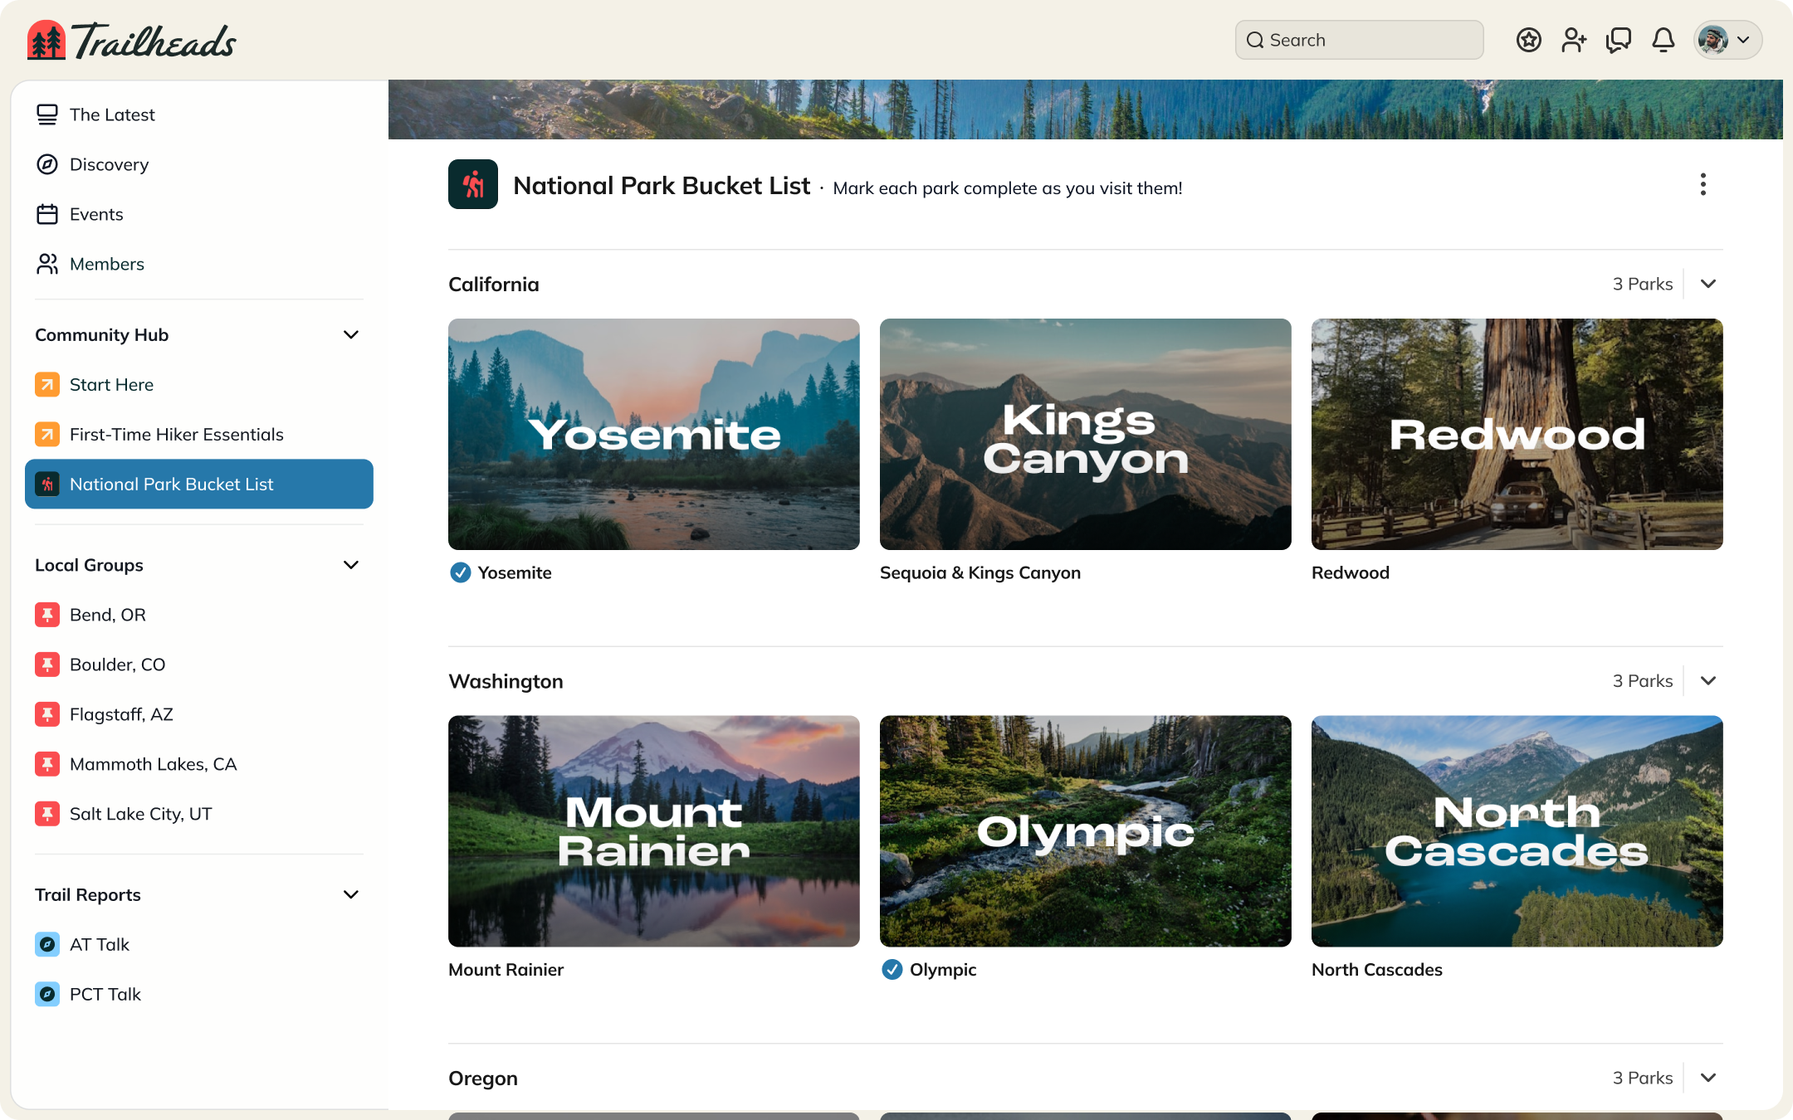Open the notifications bell icon
This screenshot has width=1793, height=1120.
coord(1664,39)
